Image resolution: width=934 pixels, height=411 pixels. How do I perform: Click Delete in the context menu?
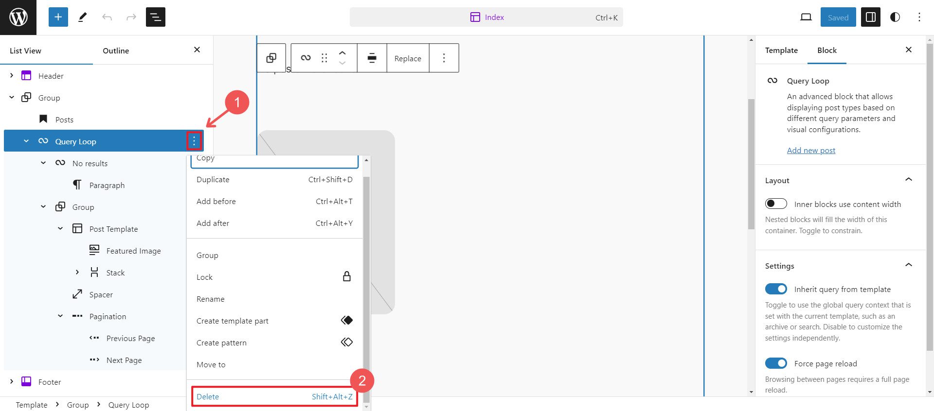tap(274, 396)
